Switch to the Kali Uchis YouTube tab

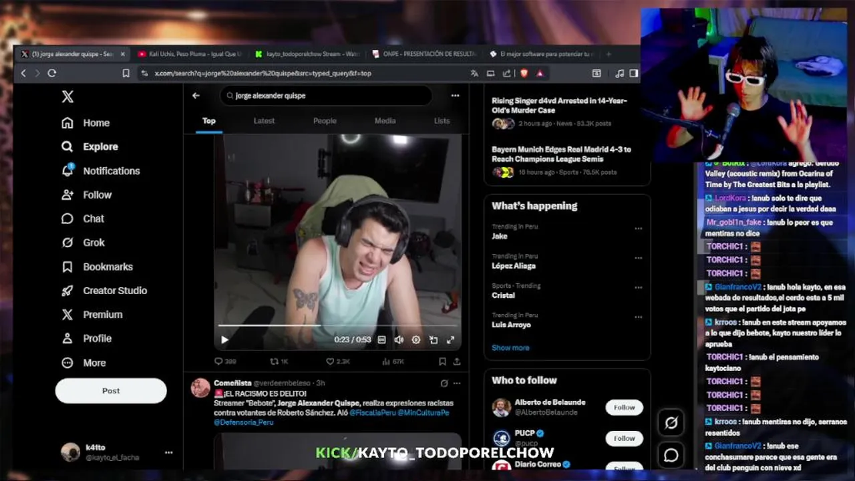click(x=189, y=54)
